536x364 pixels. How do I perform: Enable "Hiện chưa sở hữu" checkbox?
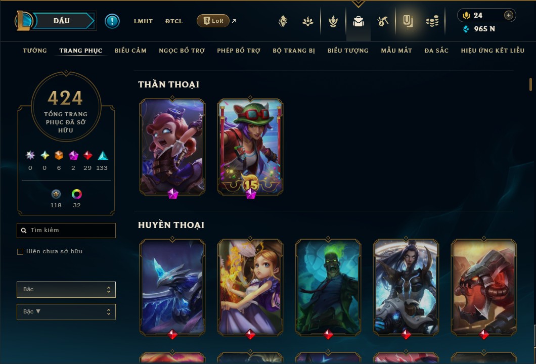[20, 252]
